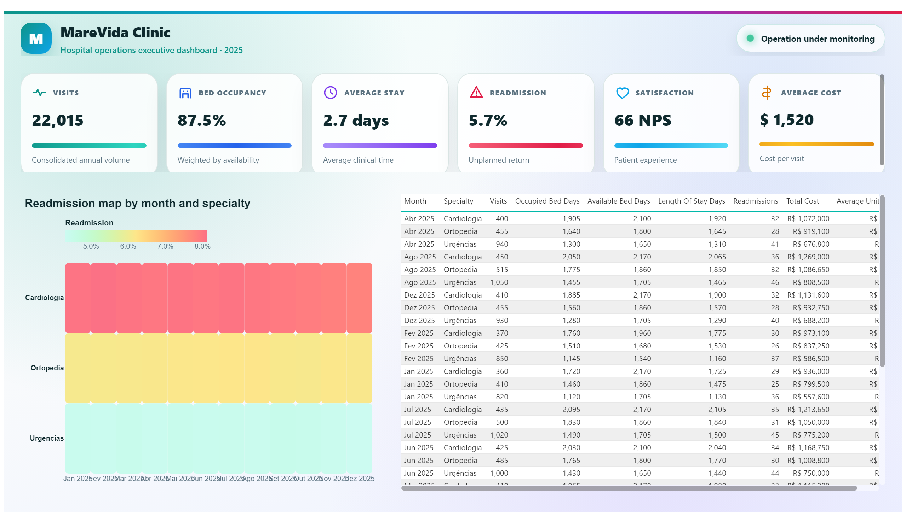Sort table by Month column header
This screenshot has width=906, height=516.
pos(415,201)
